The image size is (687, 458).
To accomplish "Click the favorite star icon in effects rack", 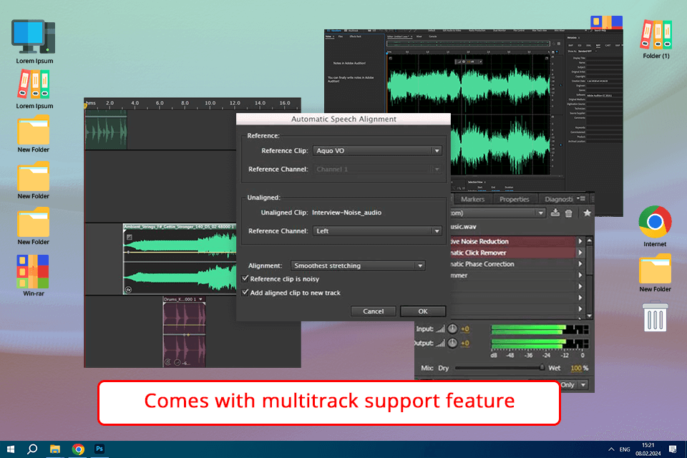I will tap(587, 213).
